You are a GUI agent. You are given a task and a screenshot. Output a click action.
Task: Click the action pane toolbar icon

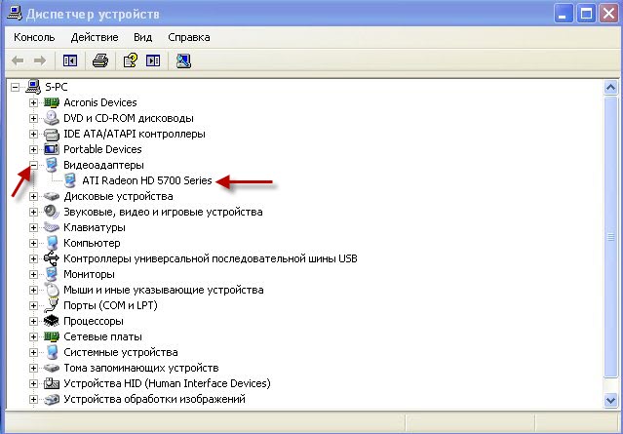(153, 60)
